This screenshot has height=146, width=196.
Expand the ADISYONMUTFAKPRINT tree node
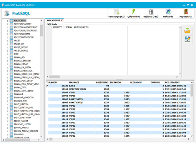7,31
